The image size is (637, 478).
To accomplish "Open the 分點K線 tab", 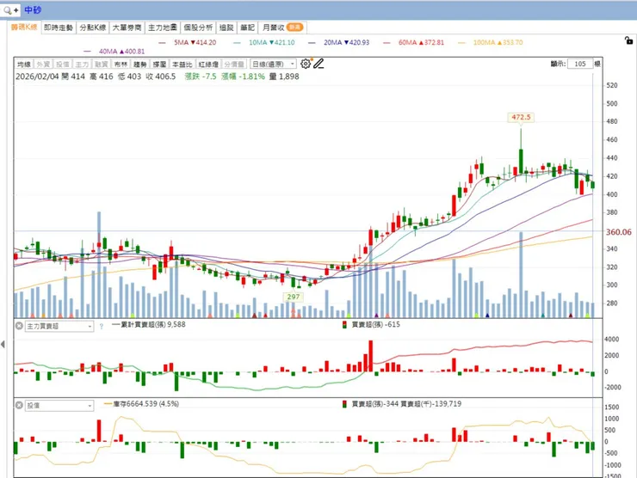I will pyautogui.click(x=93, y=28).
